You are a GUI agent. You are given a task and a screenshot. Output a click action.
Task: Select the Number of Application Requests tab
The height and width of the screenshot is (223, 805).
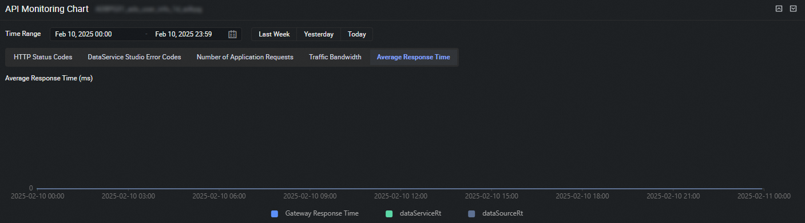[245, 57]
